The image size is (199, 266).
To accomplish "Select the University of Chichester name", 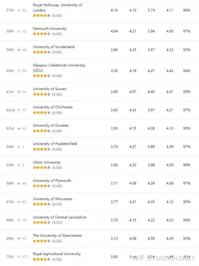I will coord(53,107).
